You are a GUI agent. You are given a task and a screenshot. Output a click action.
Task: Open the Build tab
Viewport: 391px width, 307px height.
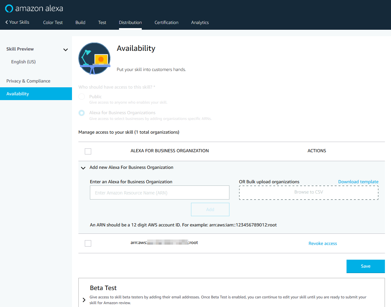[80, 22]
